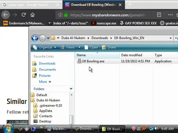Select .gstreamer-0.10 folder in tree
Image resolution: width=178 pixels, height=133 pixels.
coord(51,106)
